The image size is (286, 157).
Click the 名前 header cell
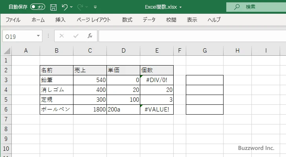[57, 70]
